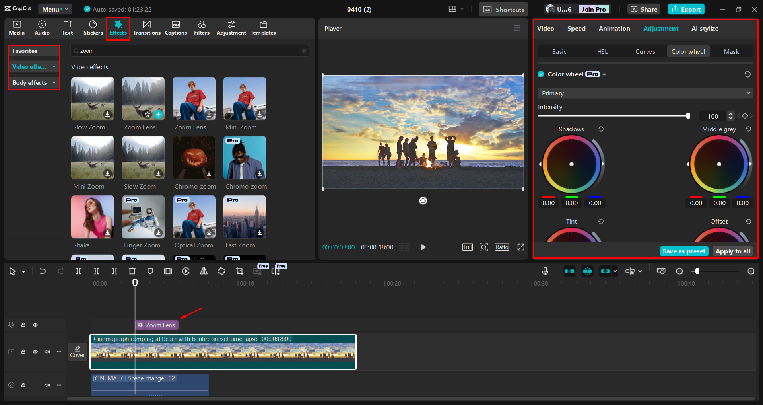Mute the [CINEMATIC] Scene change audio track
Screen dimensions: 763x405
click(47, 385)
